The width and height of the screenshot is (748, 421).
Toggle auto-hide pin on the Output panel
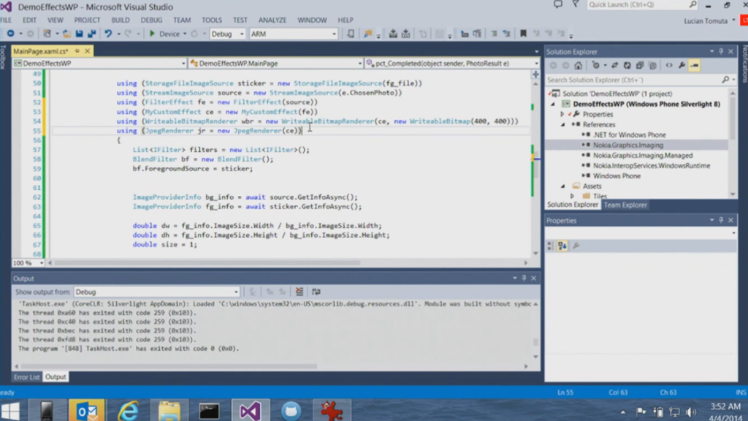(x=524, y=278)
